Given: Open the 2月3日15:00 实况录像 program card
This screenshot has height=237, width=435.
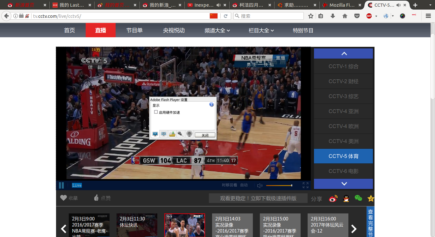Looking at the screenshot, I should coord(280,225).
